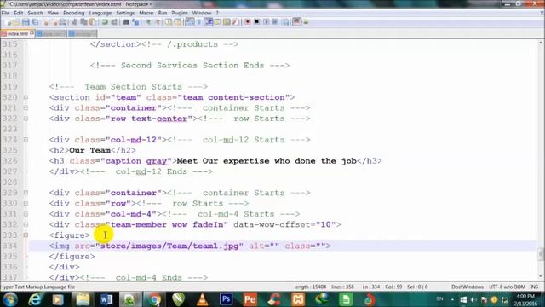Paste clipboard using the Paste toolbar icon
The image size is (545, 307).
click(x=93, y=22)
